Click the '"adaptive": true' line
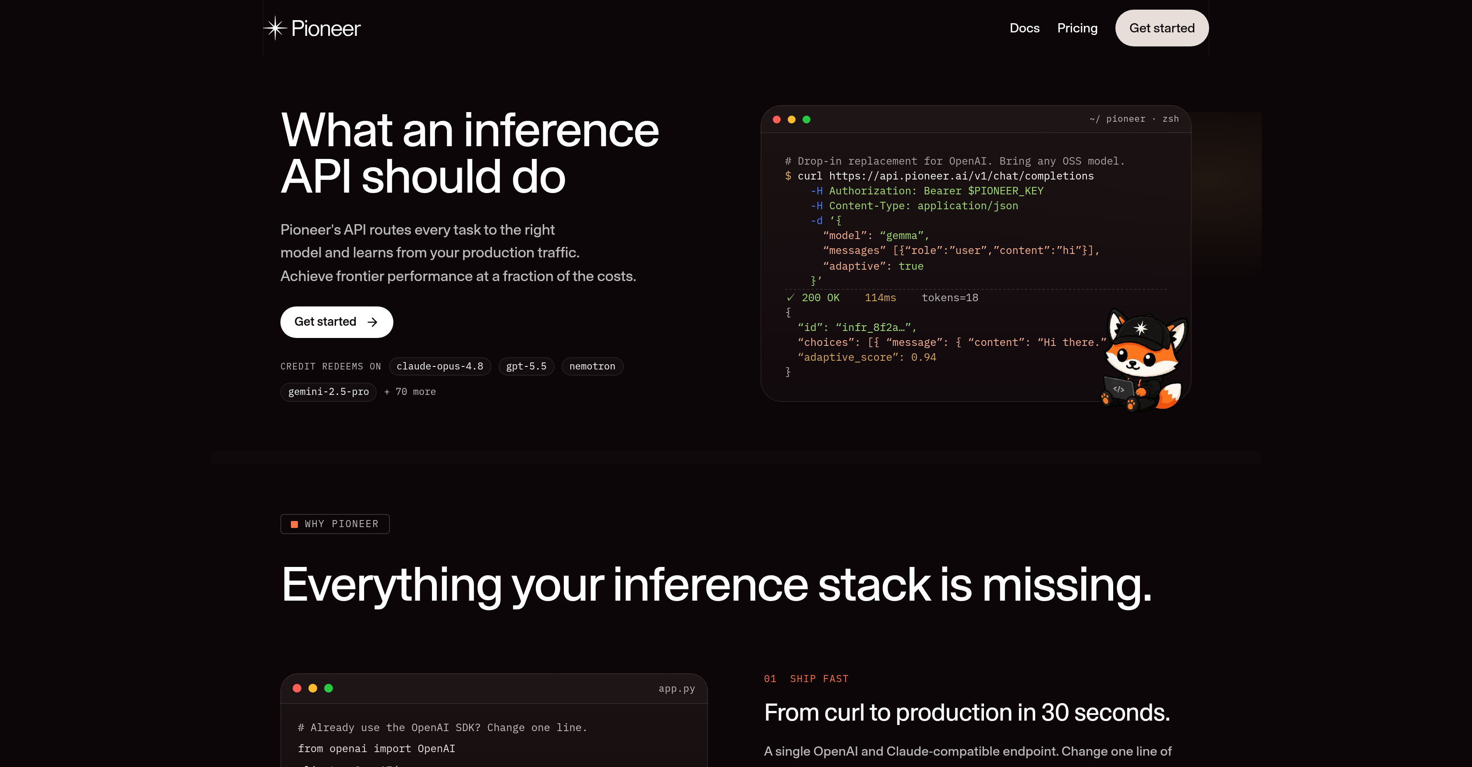1472x767 pixels. tap(873, 266)
